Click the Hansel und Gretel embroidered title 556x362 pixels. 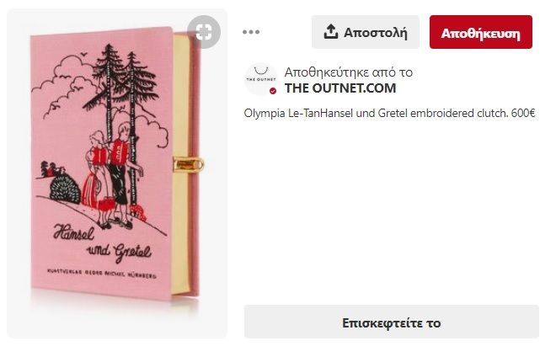pyautogui.click(x=103, y=244)
